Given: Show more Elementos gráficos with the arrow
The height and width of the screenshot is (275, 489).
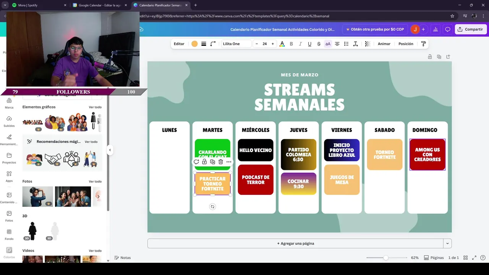Looking at the screenshot, I should click(99, 122).
